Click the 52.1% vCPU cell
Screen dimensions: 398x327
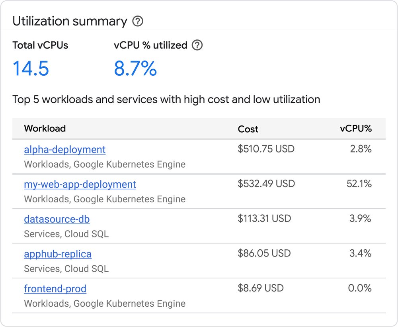click(359, 184)
